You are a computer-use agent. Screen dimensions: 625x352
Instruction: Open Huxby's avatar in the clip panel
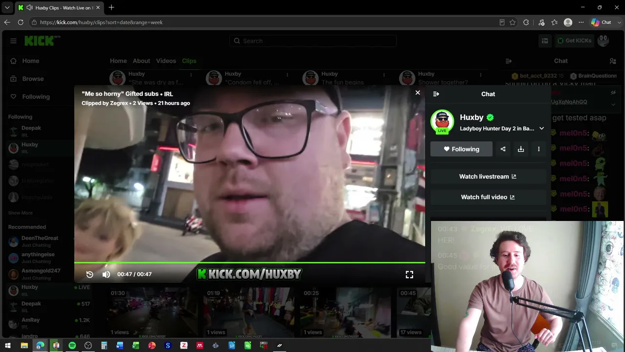click(x=442, y=122)
